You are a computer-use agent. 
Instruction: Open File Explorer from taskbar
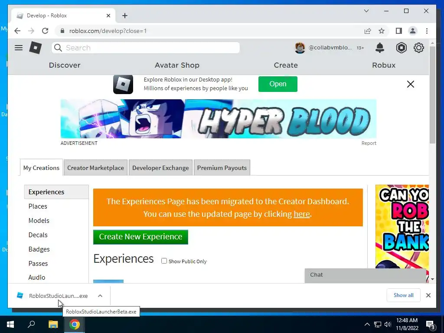(53, 324)
